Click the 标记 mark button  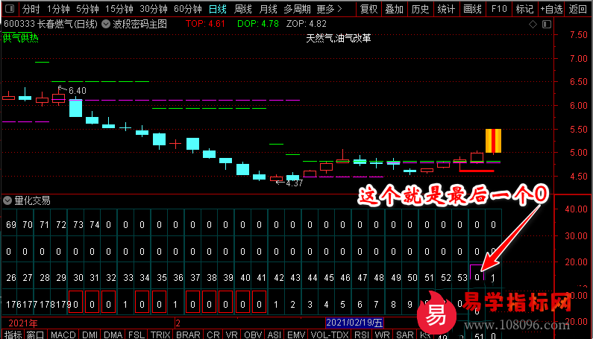pos(524,9)
